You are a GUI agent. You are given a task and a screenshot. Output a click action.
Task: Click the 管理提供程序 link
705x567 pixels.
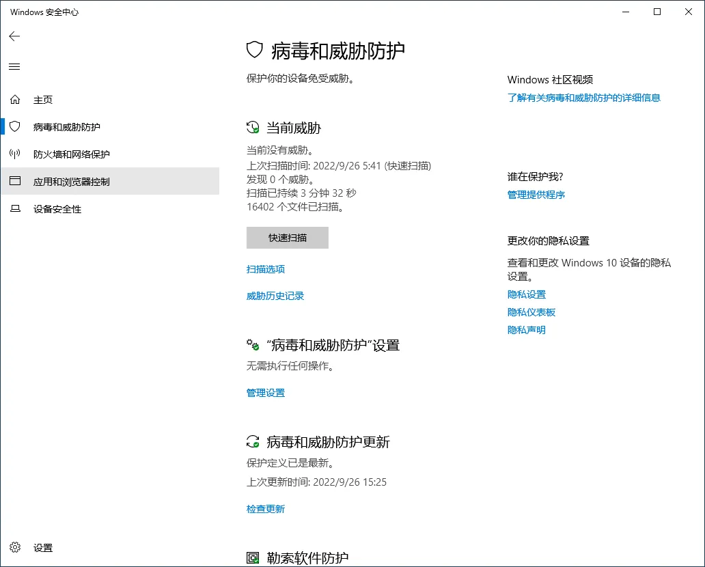(x=536, y=195)
